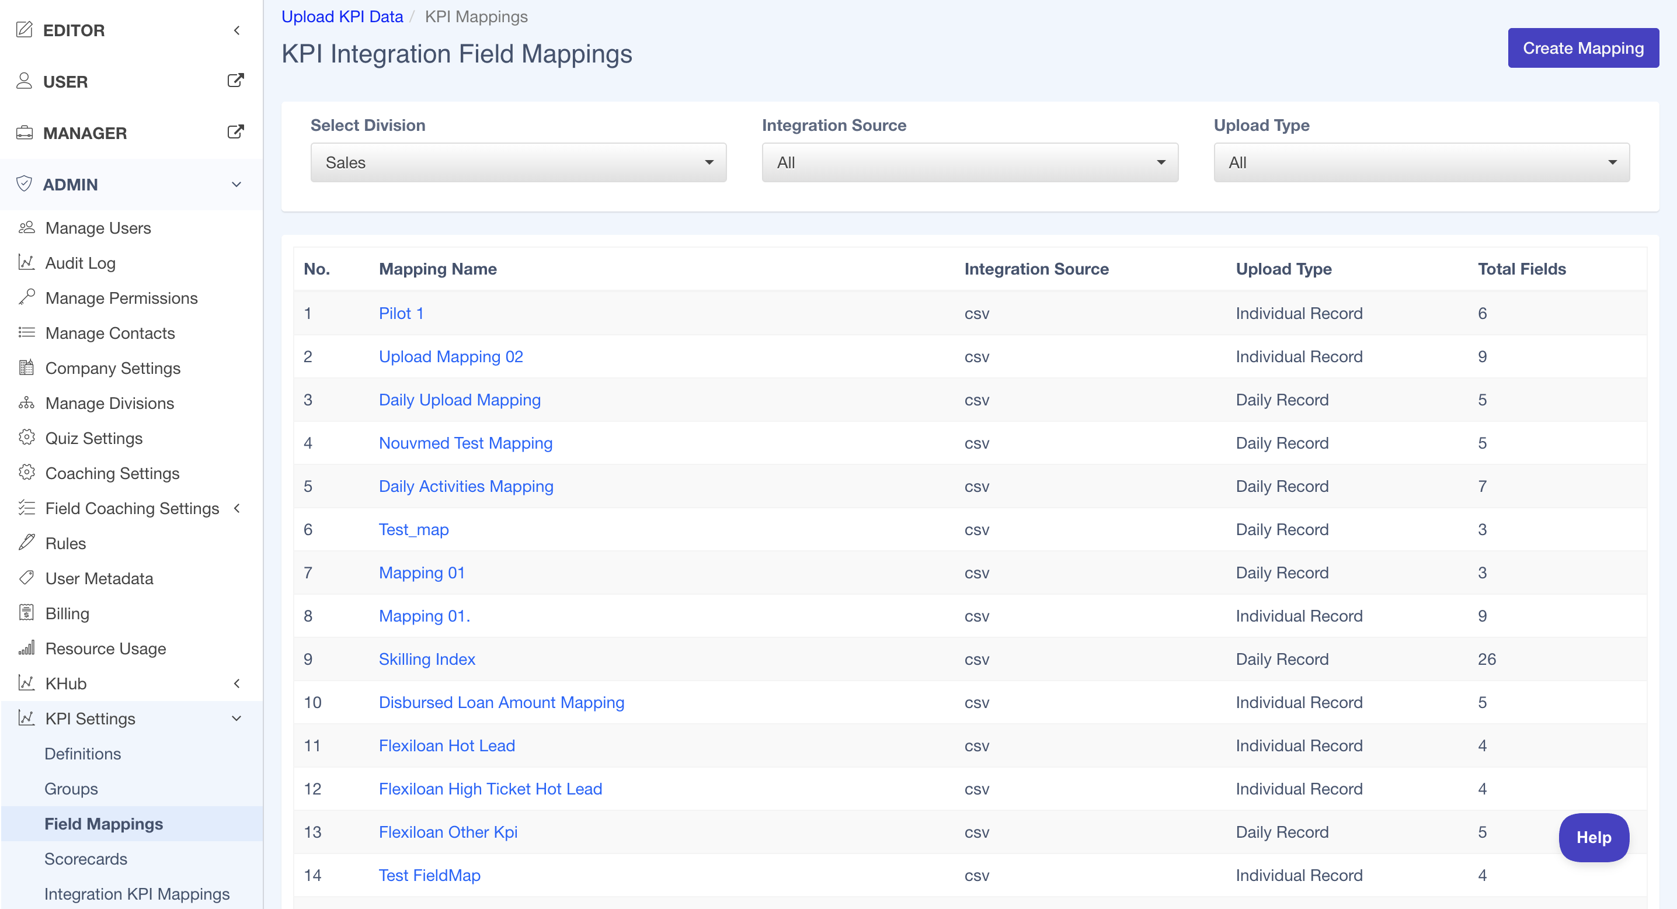The width and height of the screenshot is (1677, 909).
Task: Click the Quiz Settings gear icon
Action: coord(26,438)
